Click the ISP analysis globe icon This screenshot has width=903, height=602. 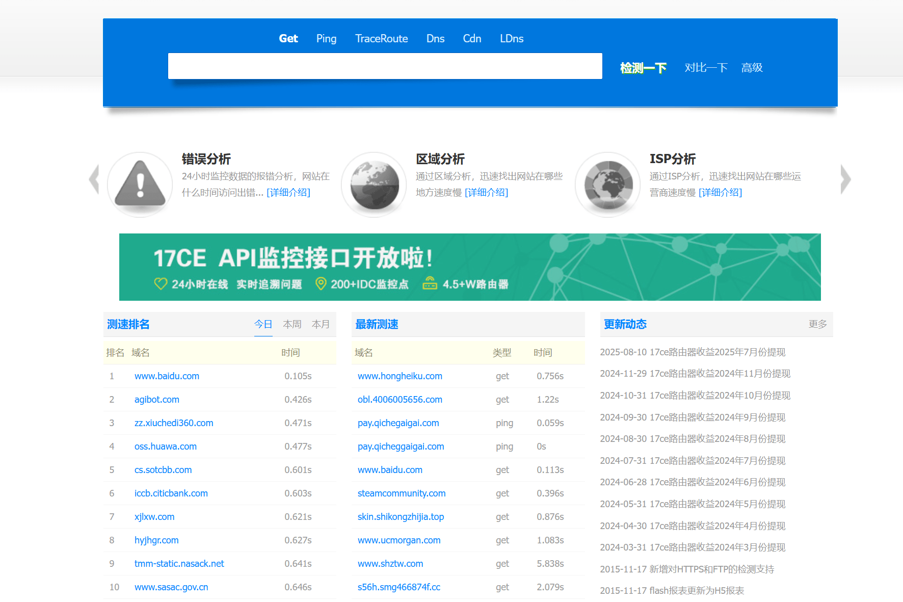pos(608,184)
